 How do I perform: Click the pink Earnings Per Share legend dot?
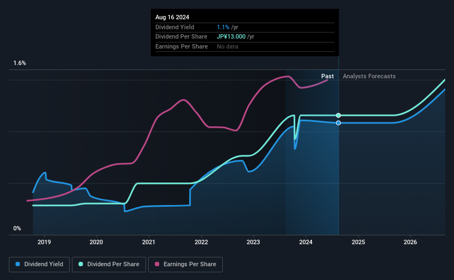click(x=157, y=264)
